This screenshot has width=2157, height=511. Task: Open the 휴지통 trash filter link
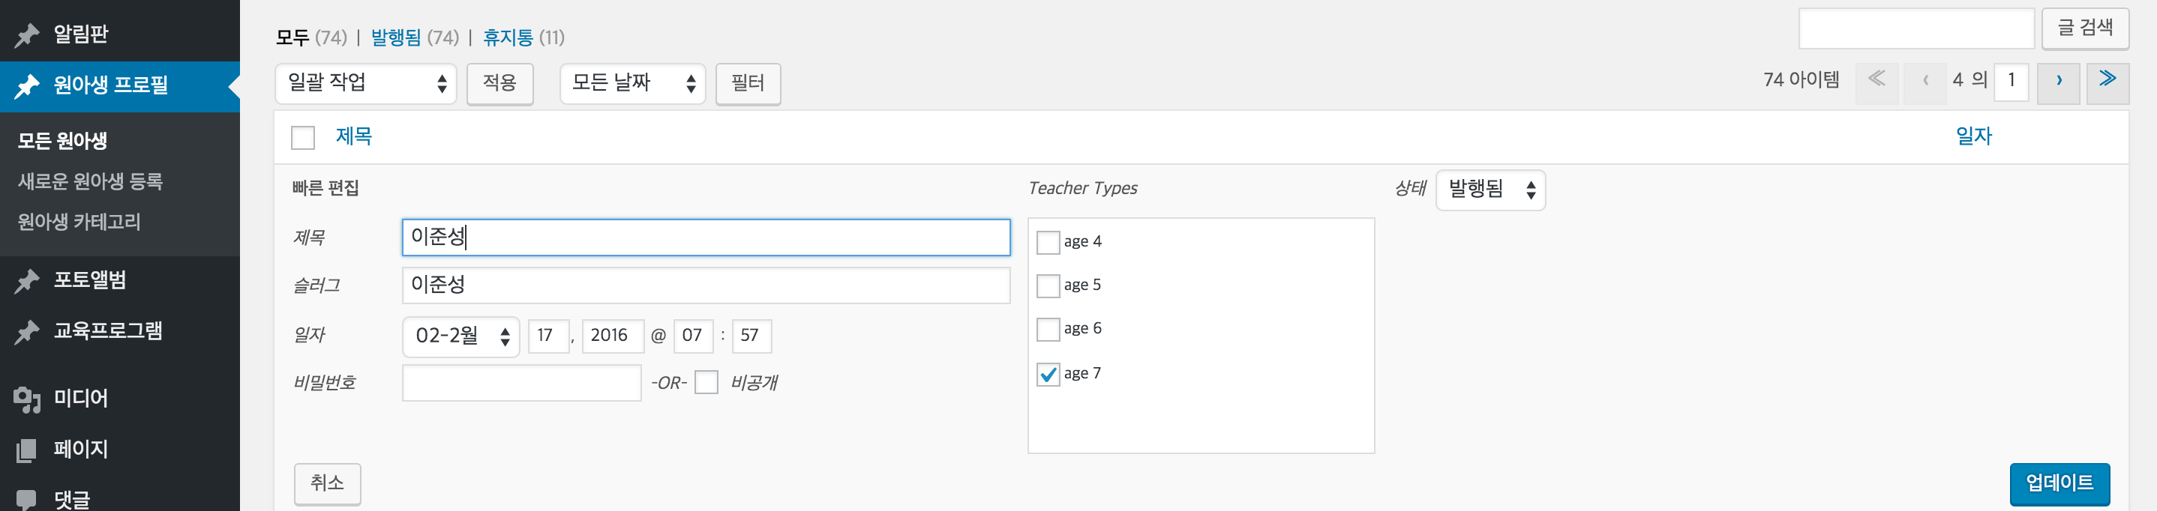[508, 37]
